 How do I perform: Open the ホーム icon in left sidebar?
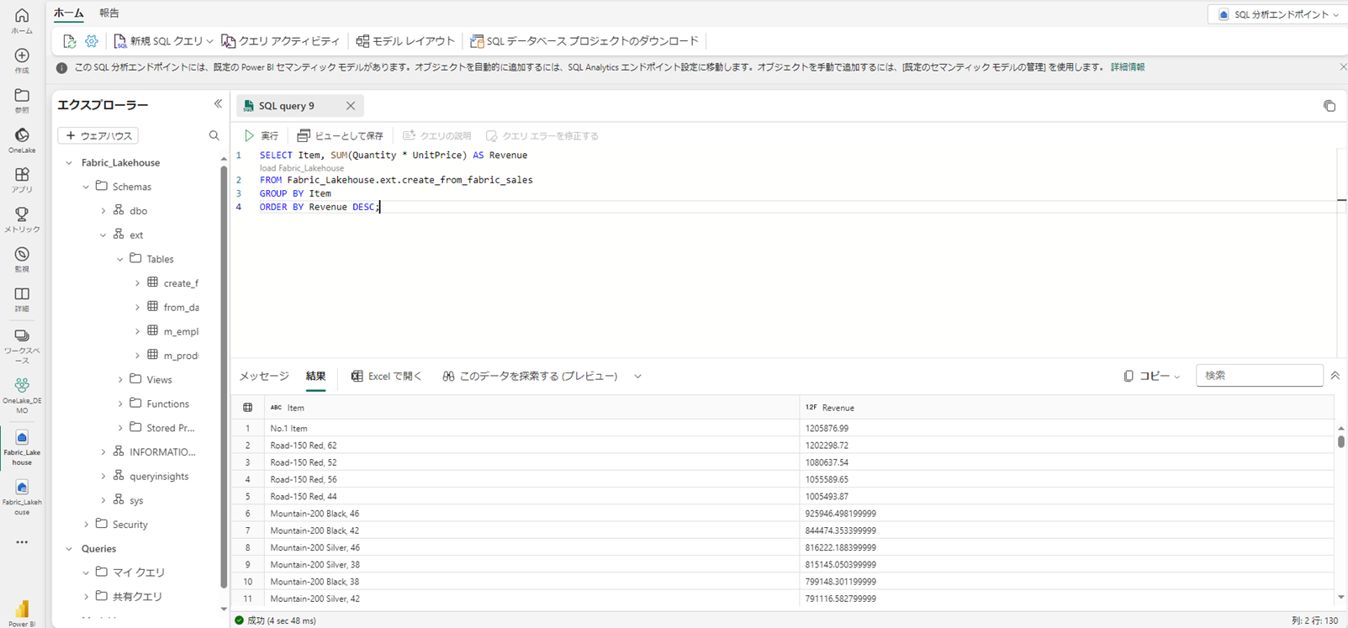click(22, 21)
